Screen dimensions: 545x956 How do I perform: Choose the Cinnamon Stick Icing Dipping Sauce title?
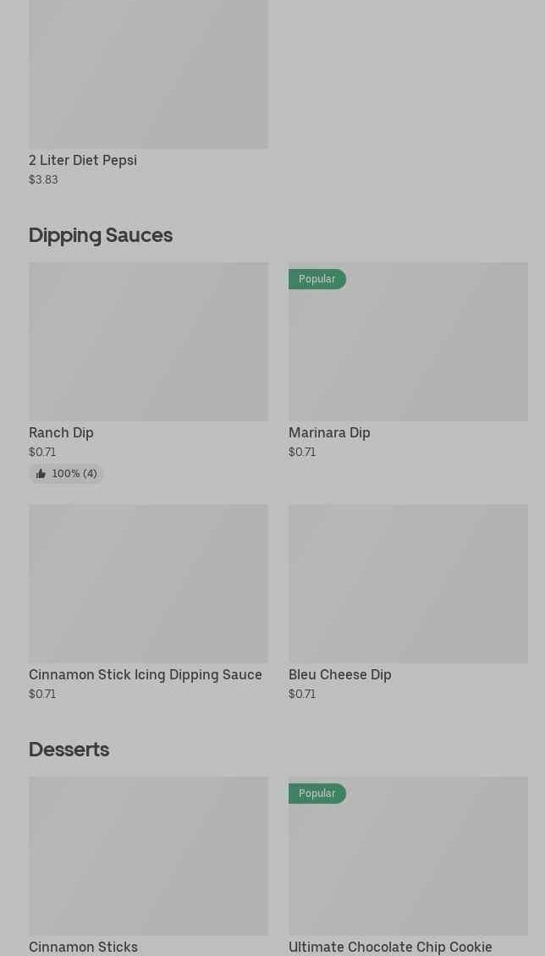(x=146, y=675)
